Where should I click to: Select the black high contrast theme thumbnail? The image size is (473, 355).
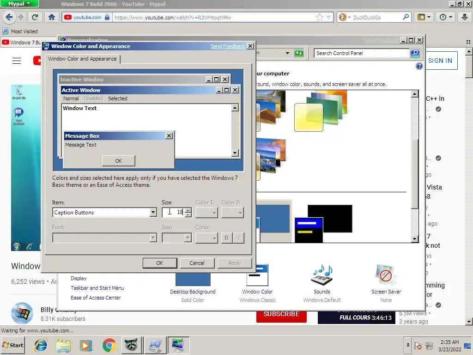pyautogui.click(x=323, y=223)
